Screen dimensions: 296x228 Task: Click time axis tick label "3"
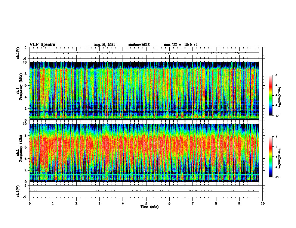(x=99, y=203)
